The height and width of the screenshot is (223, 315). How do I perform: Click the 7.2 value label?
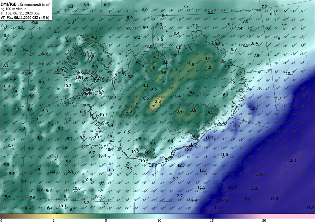tap(264, 7)
